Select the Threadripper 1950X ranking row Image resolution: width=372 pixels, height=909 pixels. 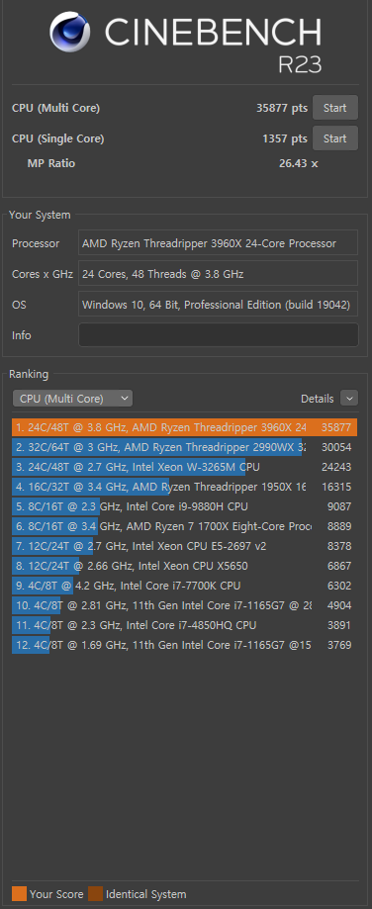tap(184, 487)
